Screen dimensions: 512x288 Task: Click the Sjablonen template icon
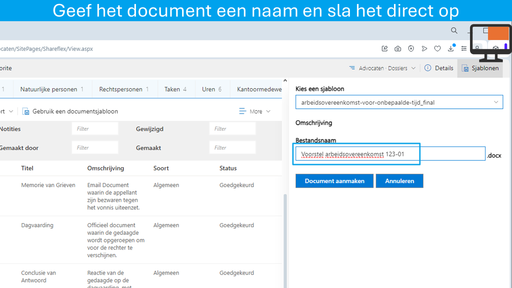pyautogui.click(x=465, y=68)
